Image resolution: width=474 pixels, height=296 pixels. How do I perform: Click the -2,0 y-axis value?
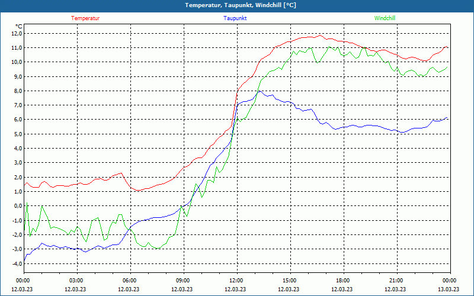[17, 234]
